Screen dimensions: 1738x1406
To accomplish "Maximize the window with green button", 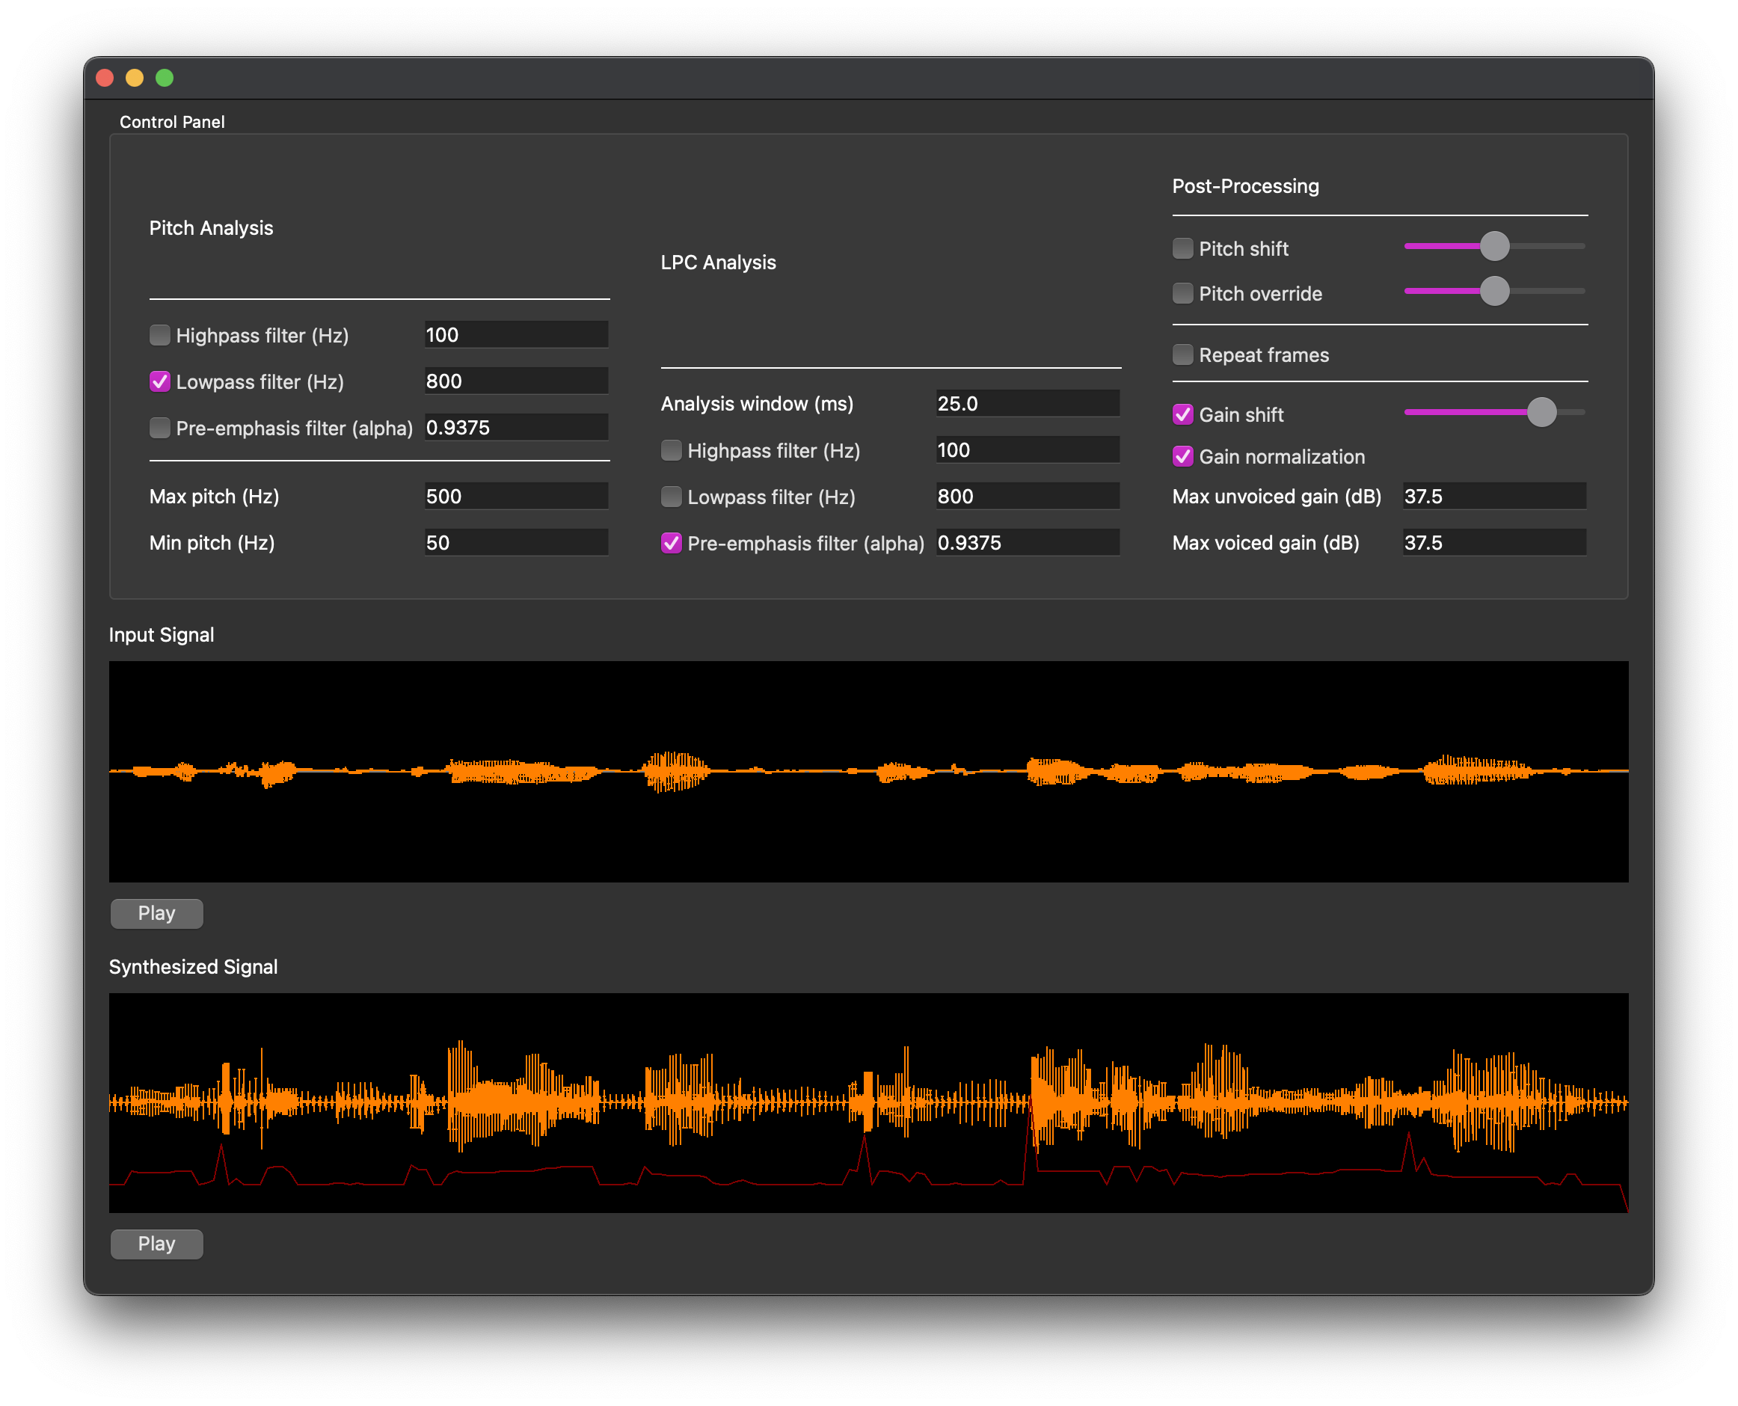I will click(165, 78).
